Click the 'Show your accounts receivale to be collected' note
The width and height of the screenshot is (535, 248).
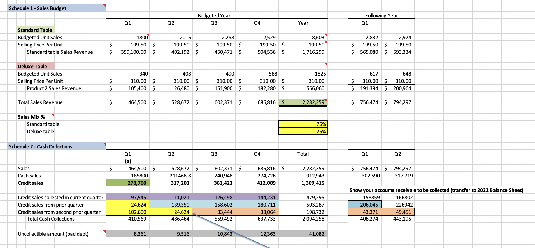tap(436, 190)
